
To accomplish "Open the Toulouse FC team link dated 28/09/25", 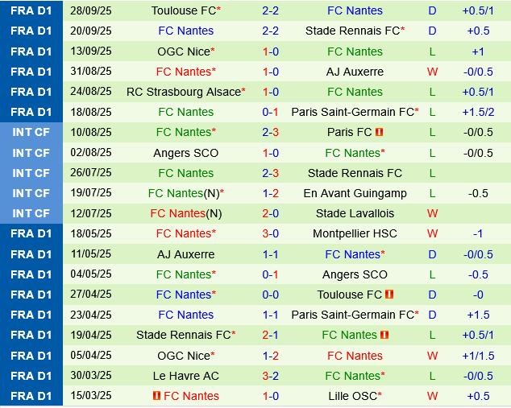I will pyautogui.click(x=184, y=10).
